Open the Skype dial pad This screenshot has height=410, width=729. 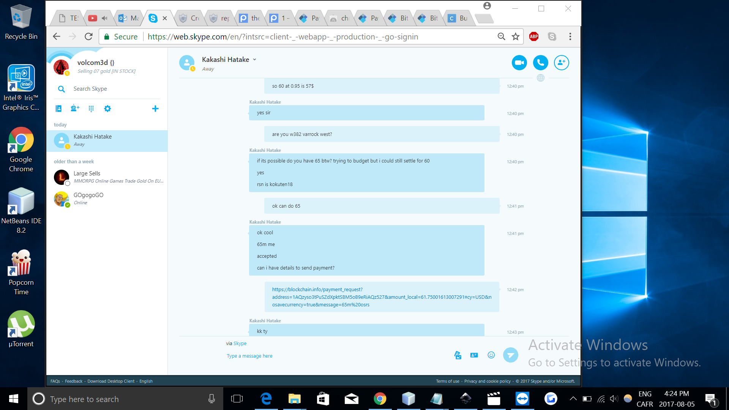(91, 109)
